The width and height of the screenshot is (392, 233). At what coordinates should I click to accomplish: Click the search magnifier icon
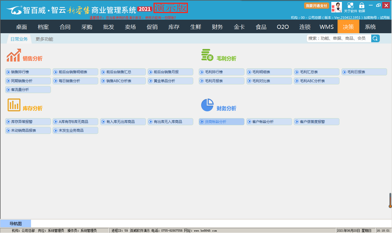[x=375, y=38]
